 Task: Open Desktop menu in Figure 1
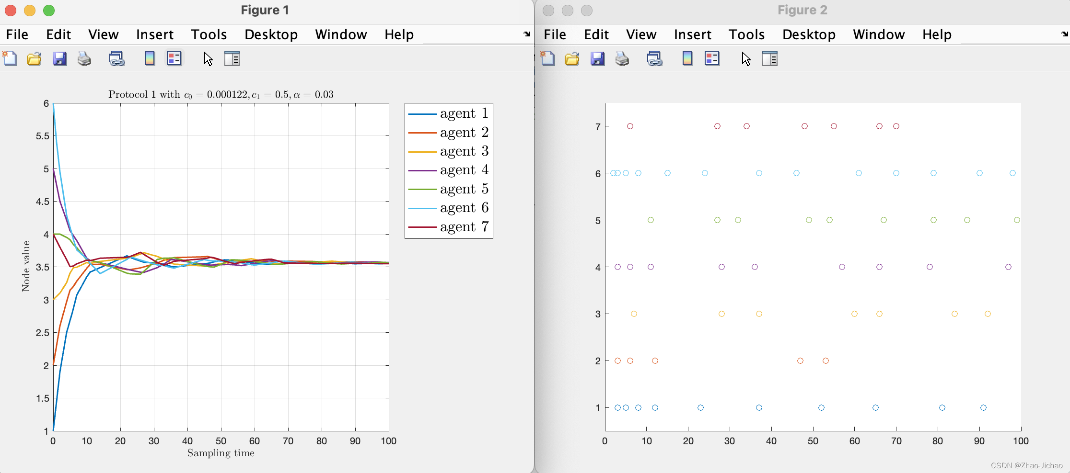tap(271, 34)
